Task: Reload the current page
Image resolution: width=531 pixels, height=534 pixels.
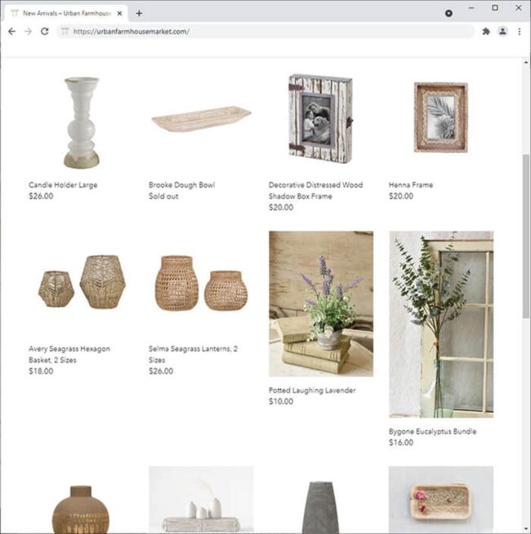Action: click(x=45, y=31)
